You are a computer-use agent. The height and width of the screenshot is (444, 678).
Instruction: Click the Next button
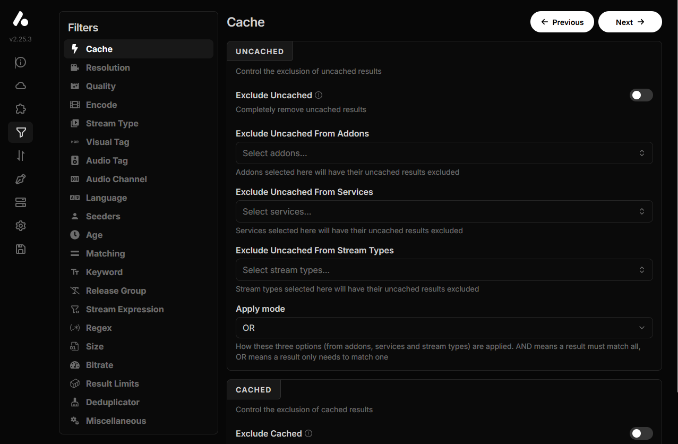click(x=630, y=22)
